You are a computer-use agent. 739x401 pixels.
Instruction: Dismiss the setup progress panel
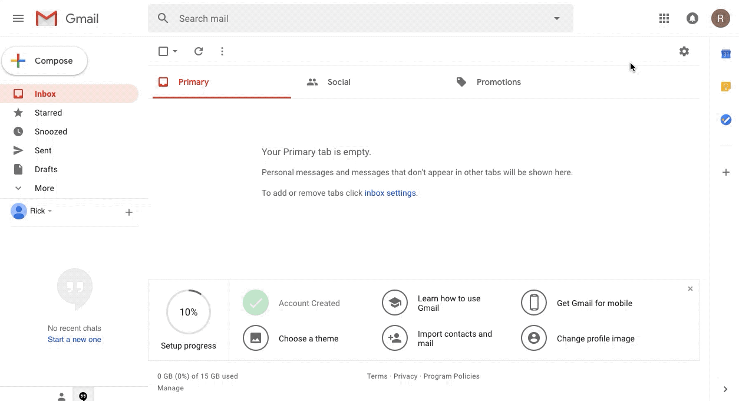point(690,288)
